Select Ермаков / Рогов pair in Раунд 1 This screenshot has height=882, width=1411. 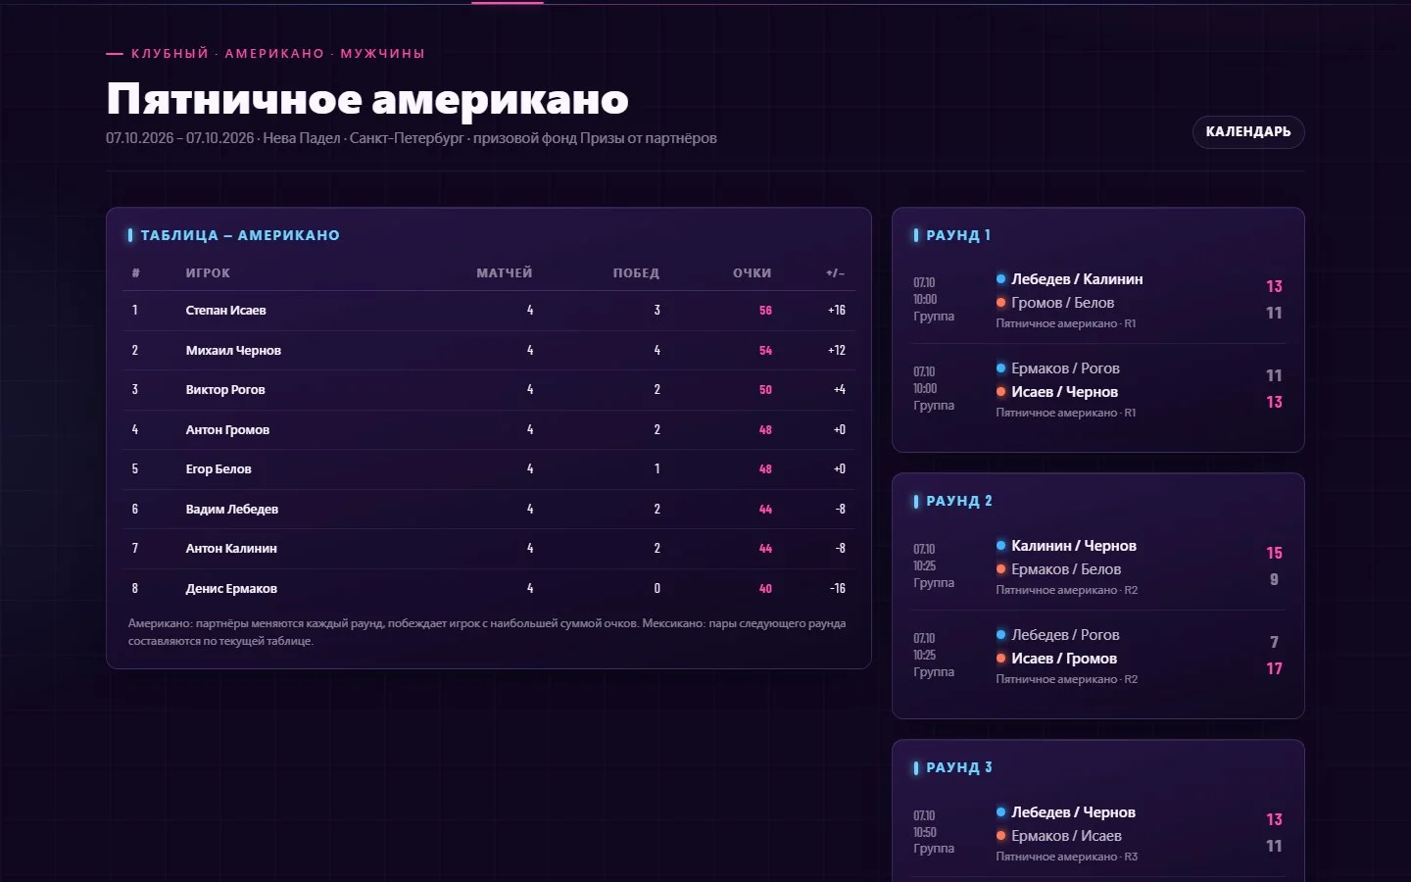(x=1065, y=368)
